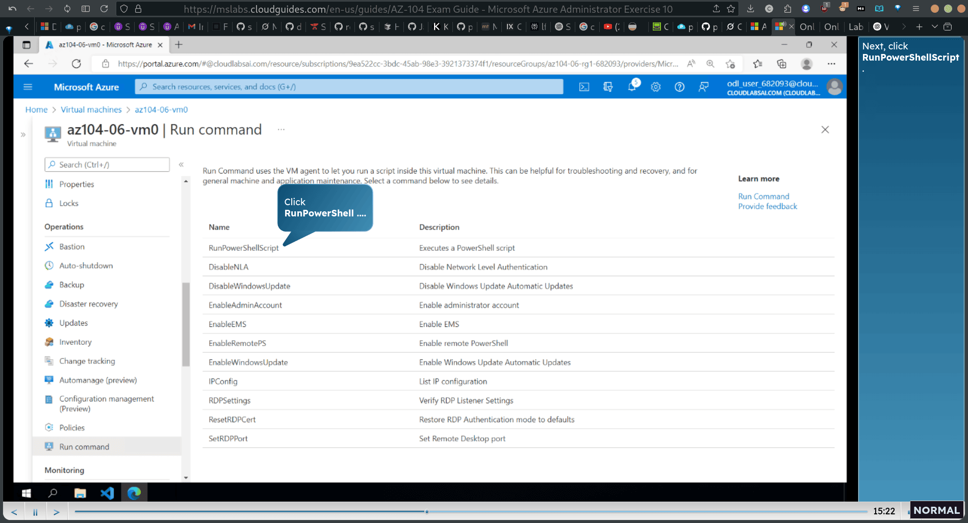Select IPConfig command
The height and width of the screenshot is (523, 968).
point(223,381)
